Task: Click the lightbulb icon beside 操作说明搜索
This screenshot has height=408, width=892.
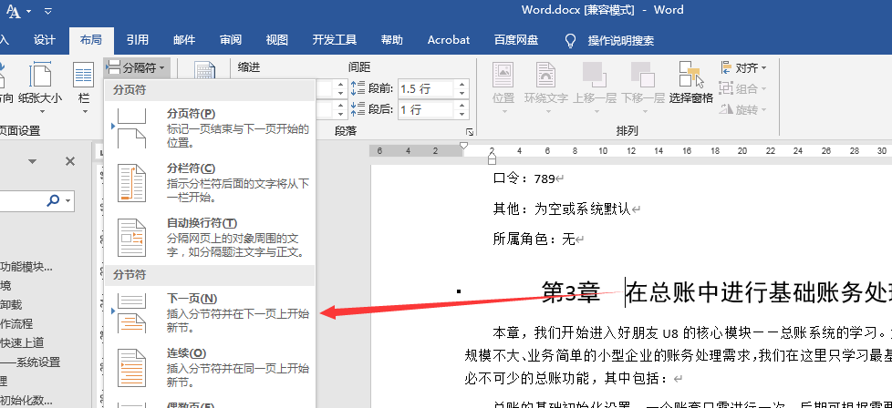Action: (x=570, y=40)
